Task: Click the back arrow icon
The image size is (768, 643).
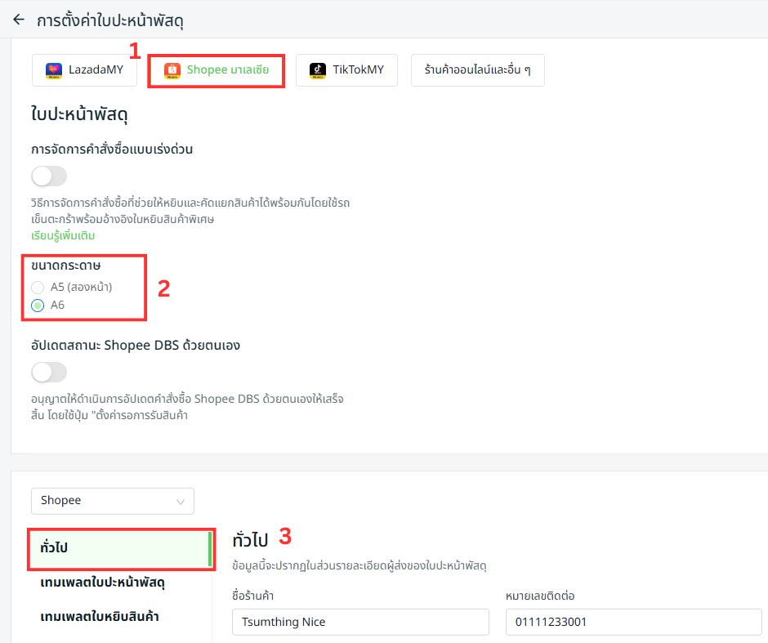Action: [19, 20]
